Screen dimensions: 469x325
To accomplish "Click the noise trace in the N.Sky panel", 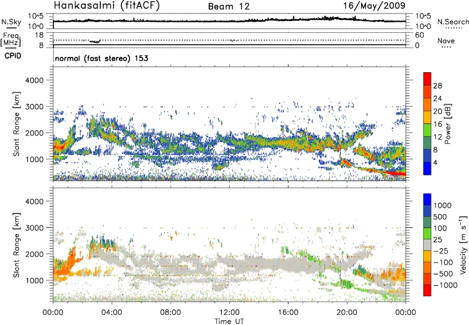I will pos(229,21).
